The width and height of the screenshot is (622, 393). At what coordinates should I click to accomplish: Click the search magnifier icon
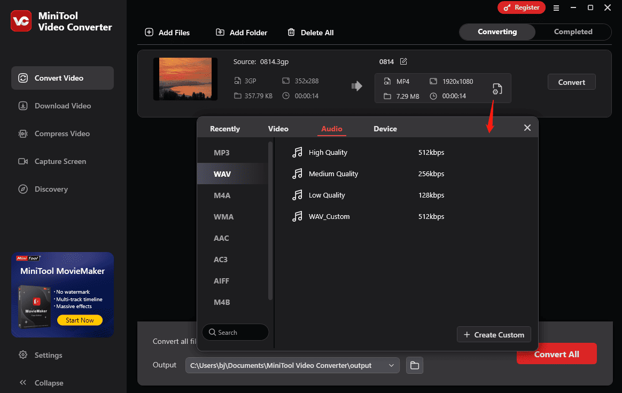pyautogui.click(x=212, y=332)
